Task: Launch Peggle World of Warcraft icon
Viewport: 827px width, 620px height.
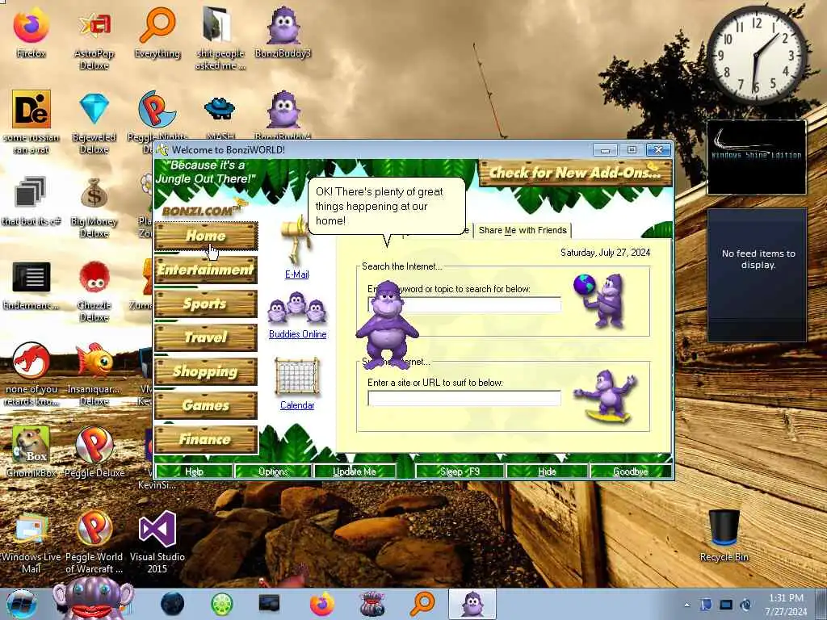Action: click(x=94, y=542)
